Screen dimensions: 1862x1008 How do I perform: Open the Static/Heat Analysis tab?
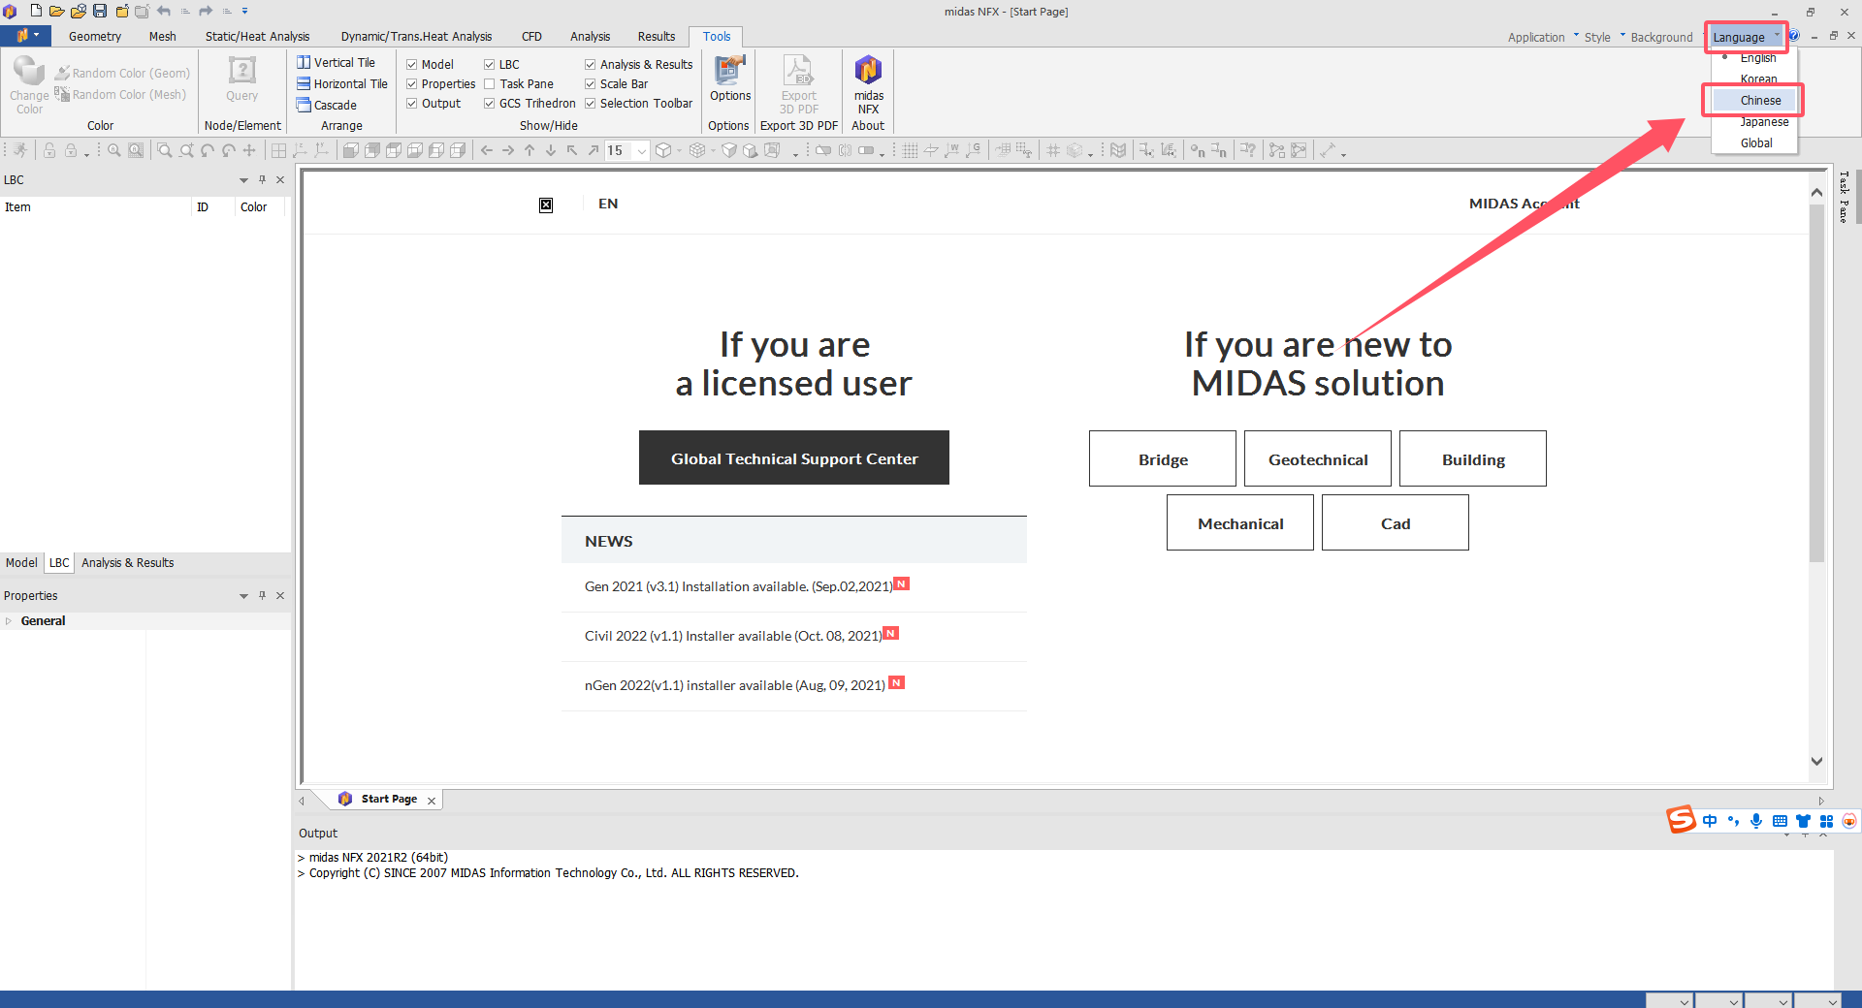point(257,36)
